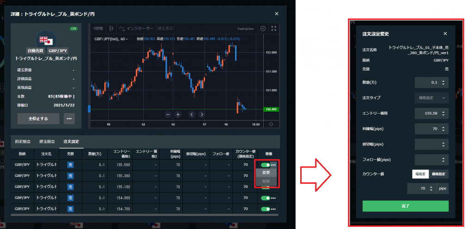Click the 利確幅(pips) field showing 70
The image size is (473, 229).
[x=432, y=129]
